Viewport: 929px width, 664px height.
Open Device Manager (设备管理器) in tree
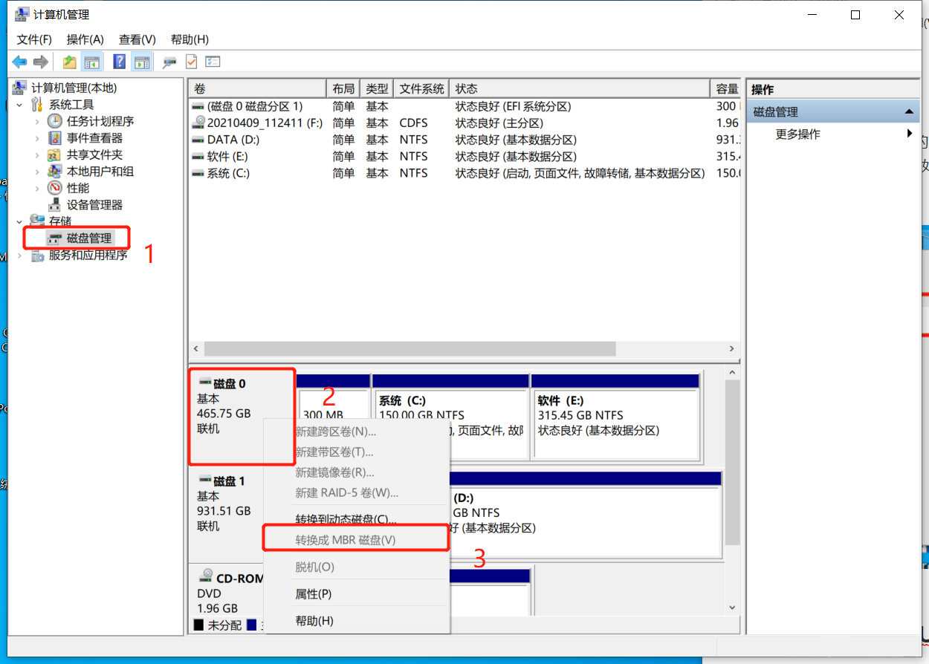94,205
